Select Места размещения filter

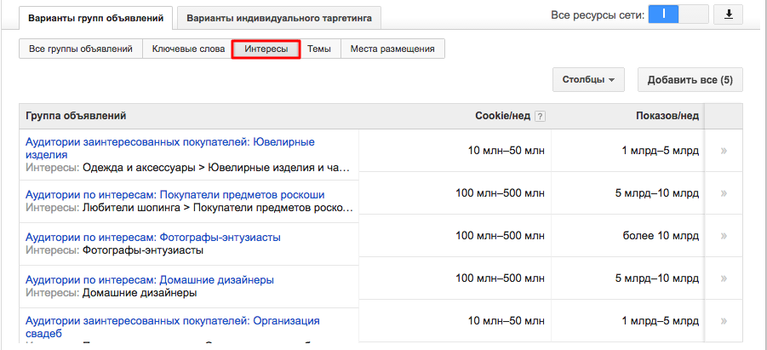coord(392,49)
